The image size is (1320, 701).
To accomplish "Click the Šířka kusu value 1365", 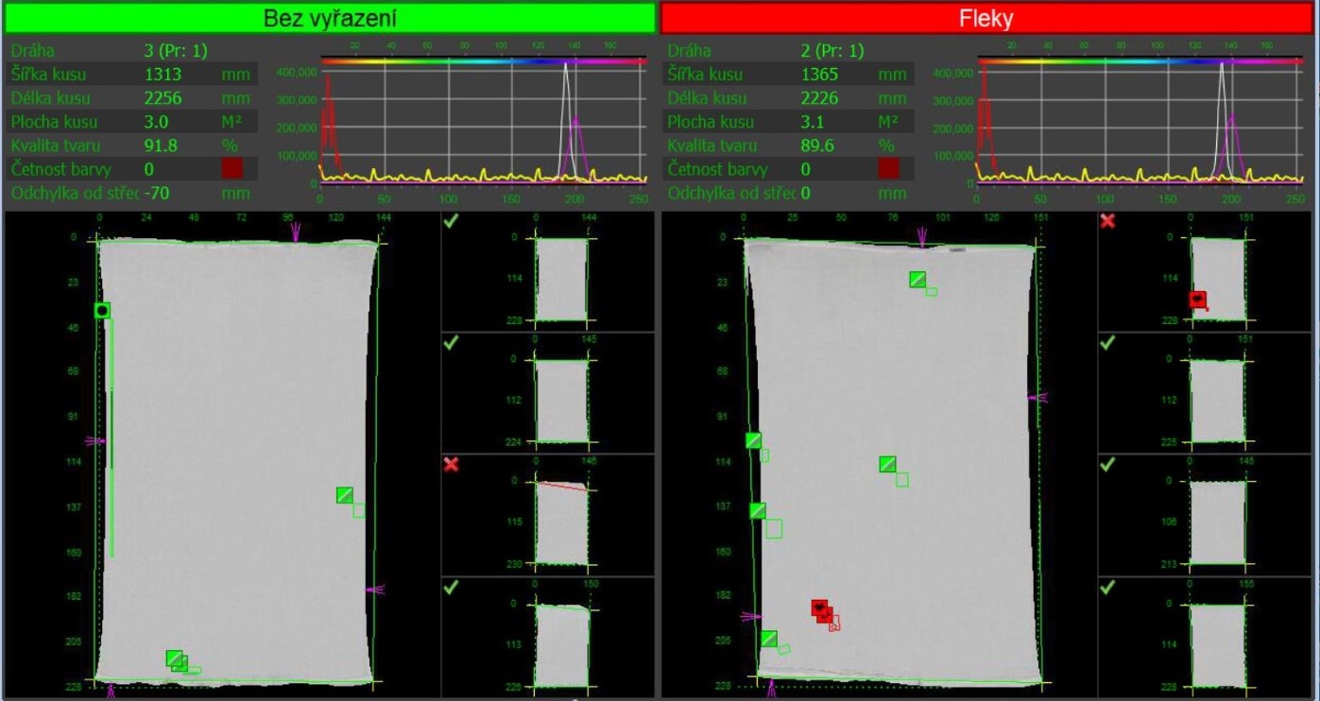I will 819,75.
